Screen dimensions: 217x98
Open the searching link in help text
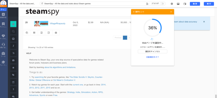coord(39,77)
